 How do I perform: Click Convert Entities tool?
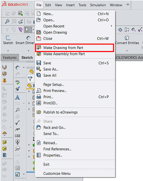127,40
